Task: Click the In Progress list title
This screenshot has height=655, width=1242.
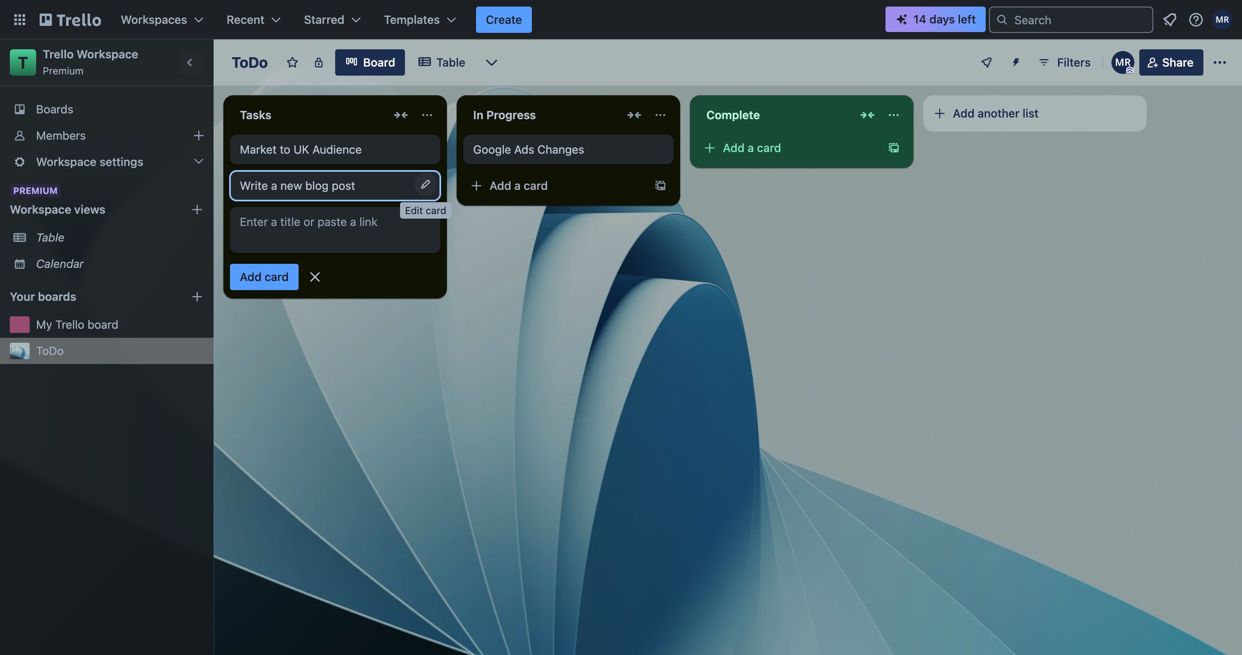Action: point(504,115)
